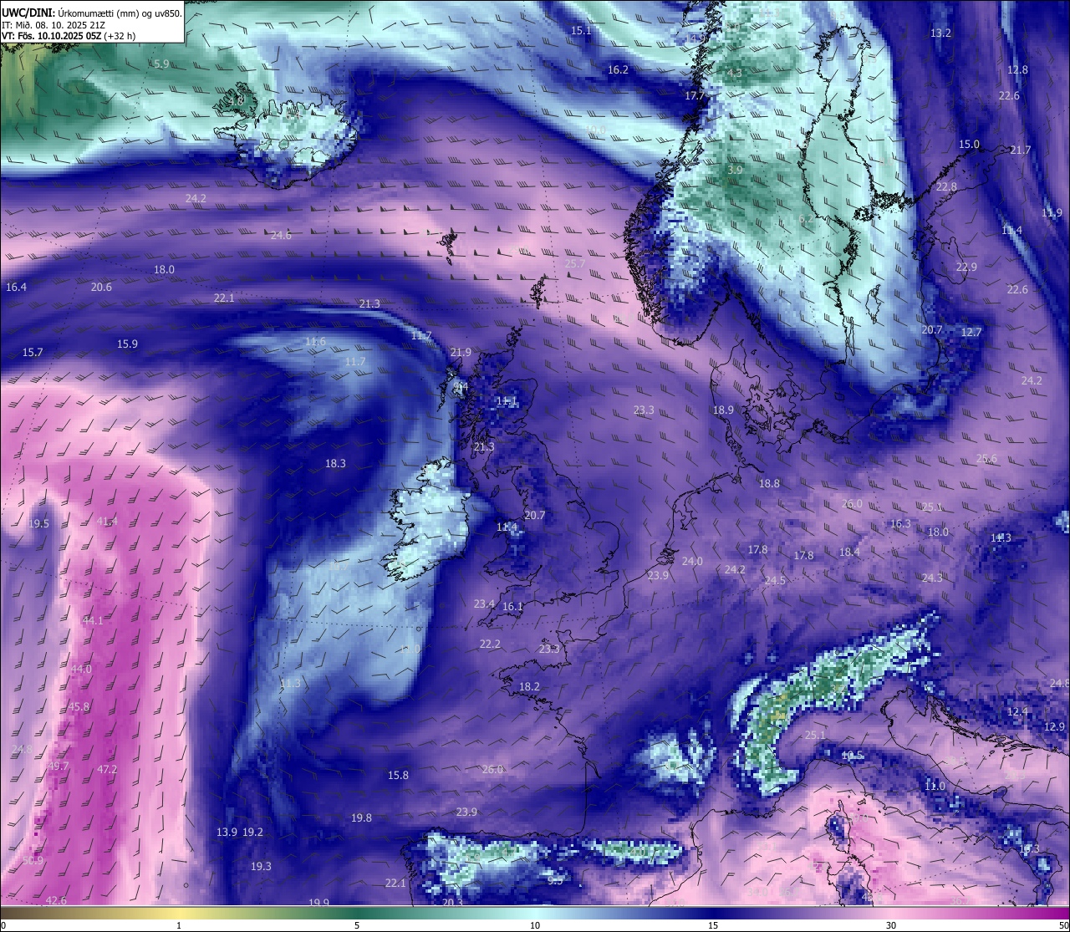Image resolution: width=1070 pixels, height=932 pixels.
Task: Click the map value 12.8
Action: [1017, 69]
